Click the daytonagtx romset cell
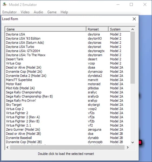The image size is (152, 162). pyautogui.click(x=96, y=51)
